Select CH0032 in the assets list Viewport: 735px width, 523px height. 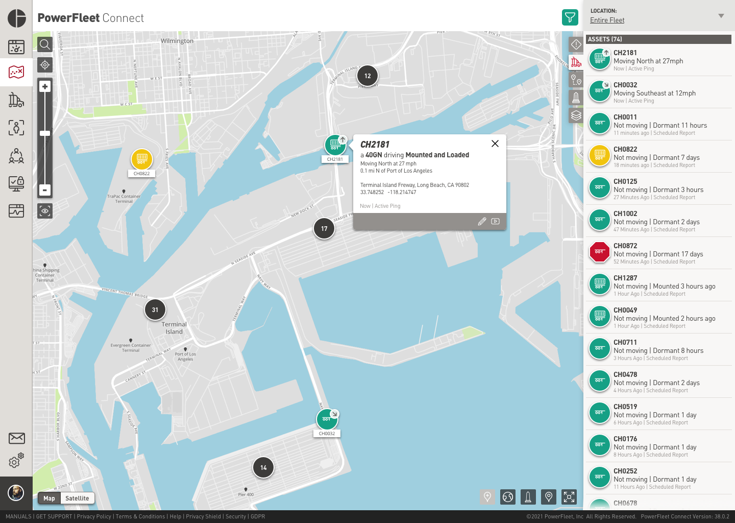(658, 92)
